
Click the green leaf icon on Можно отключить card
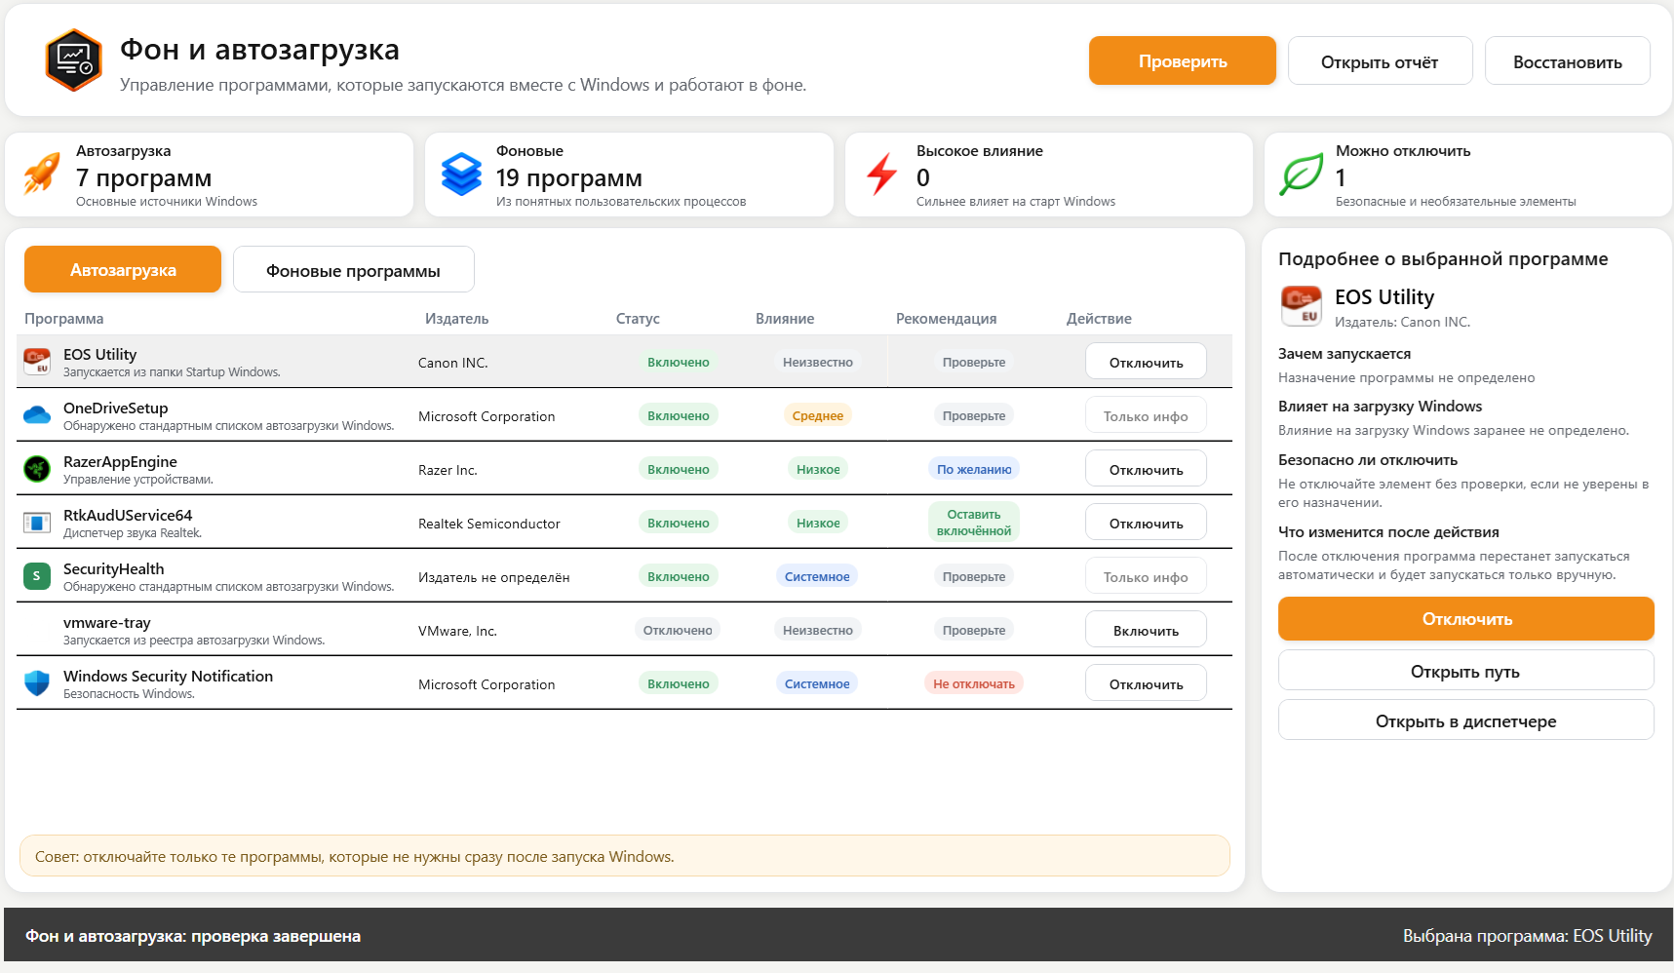[1302, 175]
